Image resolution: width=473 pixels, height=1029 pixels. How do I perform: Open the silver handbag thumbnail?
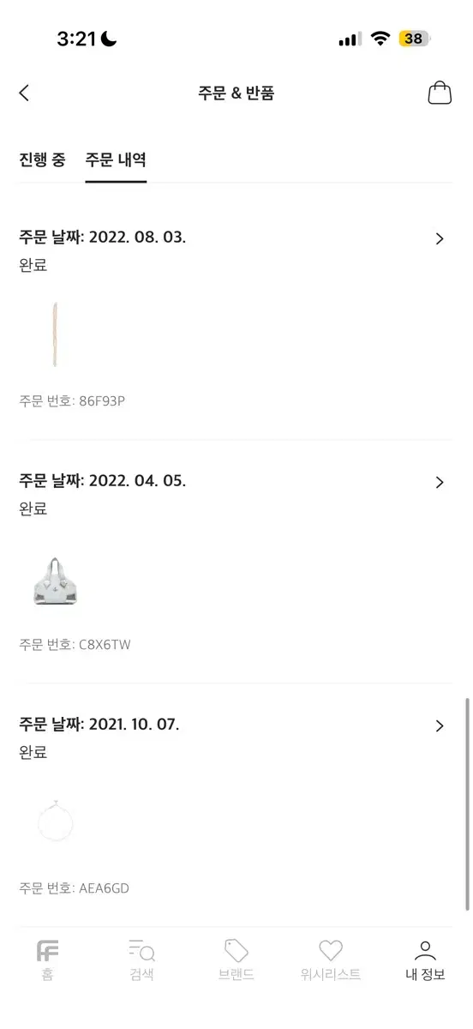pyautogui.click(x=55, y=582)
